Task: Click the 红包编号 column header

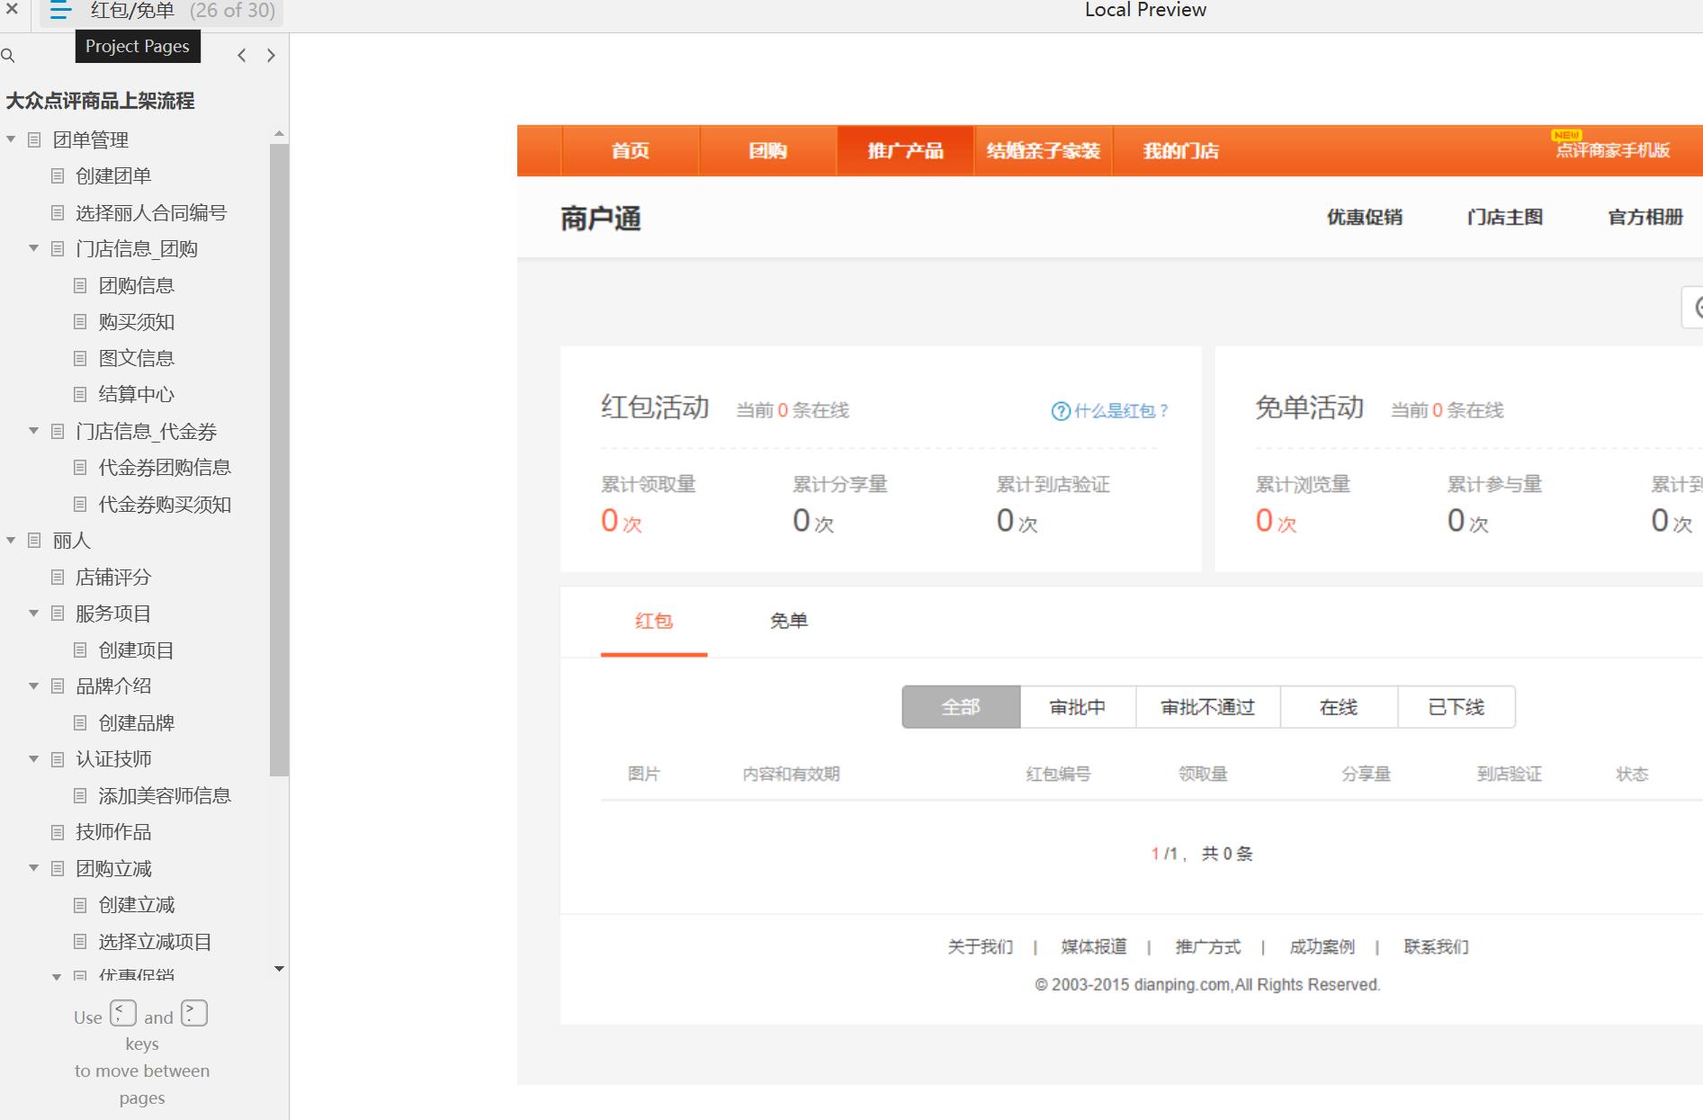Action: point(1059,774)
